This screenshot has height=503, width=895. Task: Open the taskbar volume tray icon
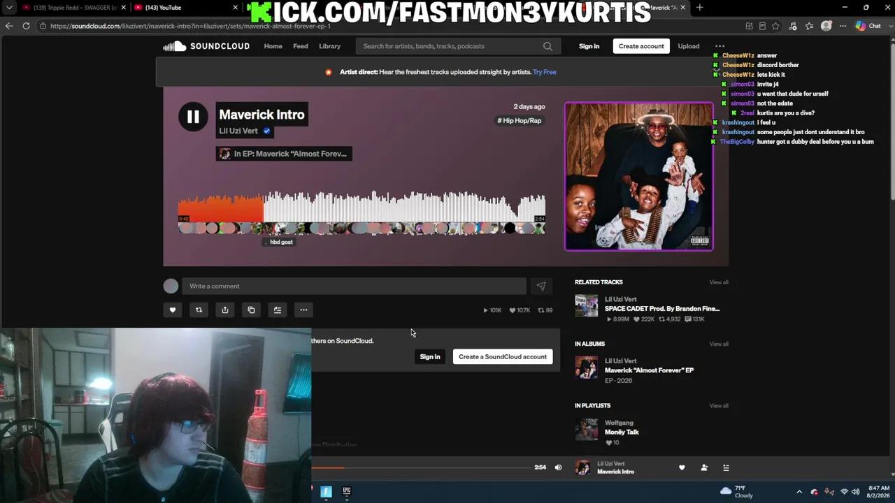[856, 492]
